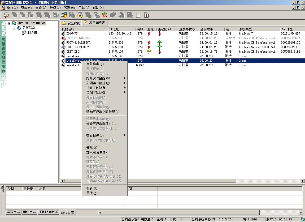Toggle the red umbrella monitor icon for DONG-PC
Viewport: 305px width, 222px height.
click(149, 34)
